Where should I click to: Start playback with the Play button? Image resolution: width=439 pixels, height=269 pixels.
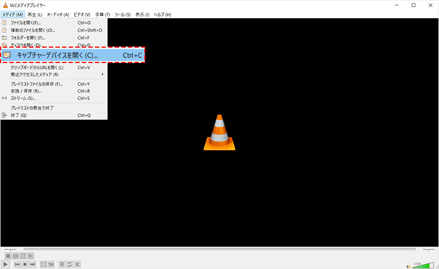point(5,264)
